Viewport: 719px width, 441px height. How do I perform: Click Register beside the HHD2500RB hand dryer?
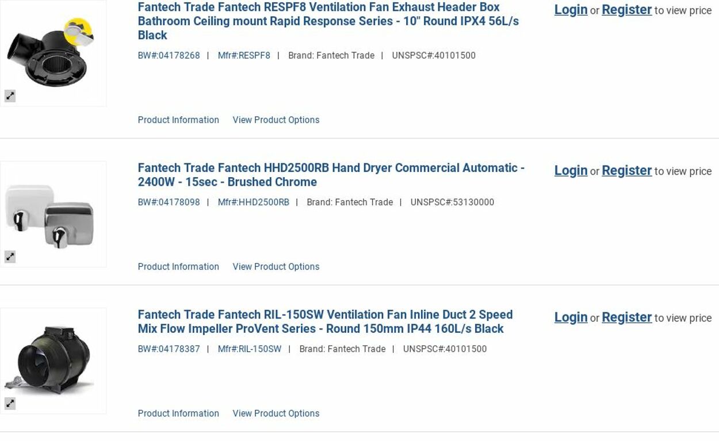point(626,171)
